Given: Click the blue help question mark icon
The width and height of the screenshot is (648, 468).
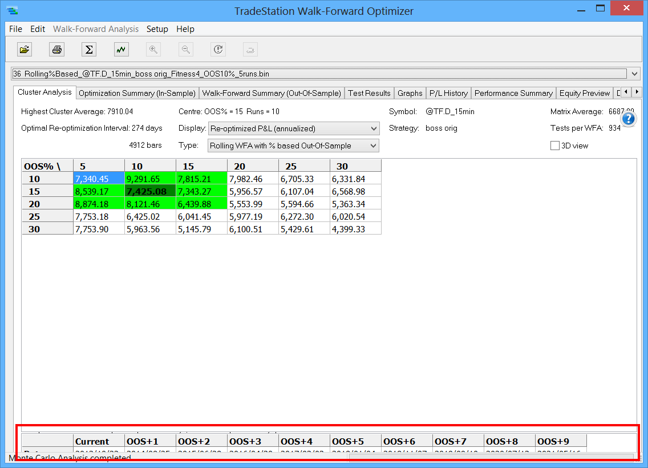Looking at the screenshot, I should [x=628, y=119].
